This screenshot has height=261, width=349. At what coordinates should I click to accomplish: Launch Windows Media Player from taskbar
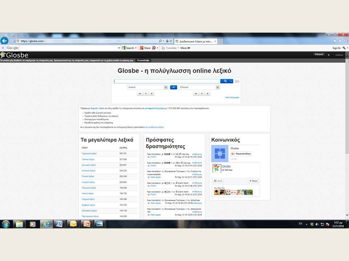pos(32,224)
